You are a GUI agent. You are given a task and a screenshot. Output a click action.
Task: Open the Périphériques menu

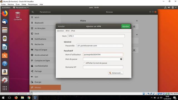[x=33, y=4]
